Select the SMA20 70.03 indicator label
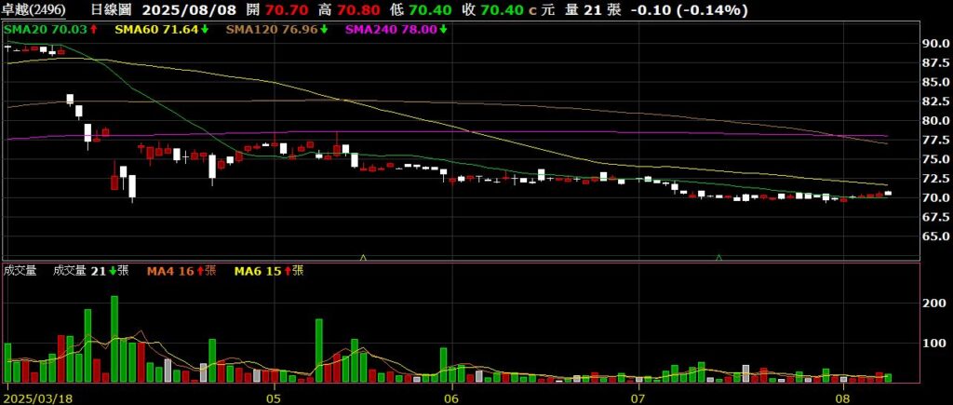The width and height of the screenshot is (953, 405). click(46, 30)
